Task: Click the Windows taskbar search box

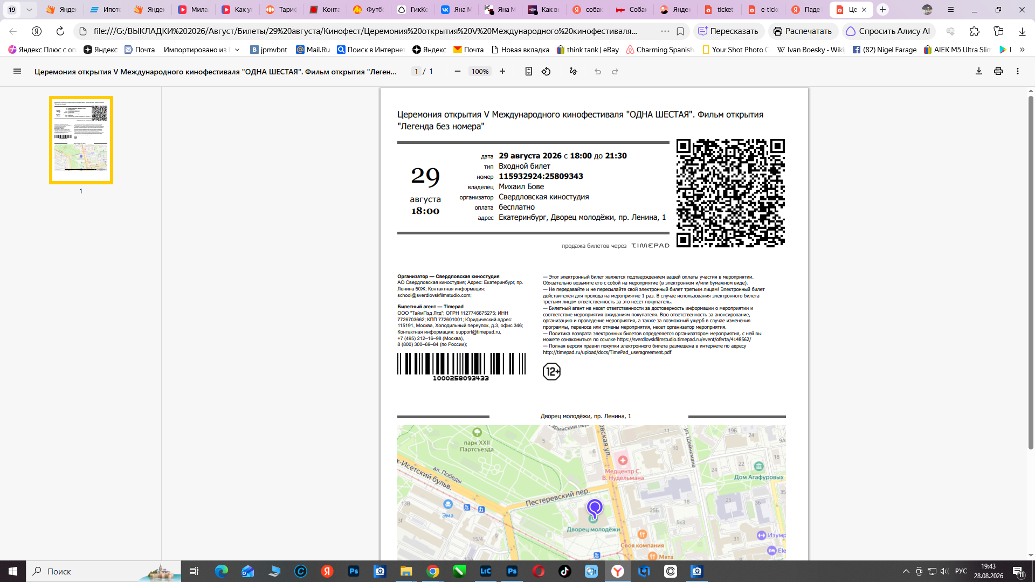Action: (103, 571)
